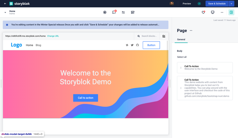Image resolution: width=238 pixels, height=138 pixels.
Task: Click the Logo in preview
Action: tap(16, 45)
